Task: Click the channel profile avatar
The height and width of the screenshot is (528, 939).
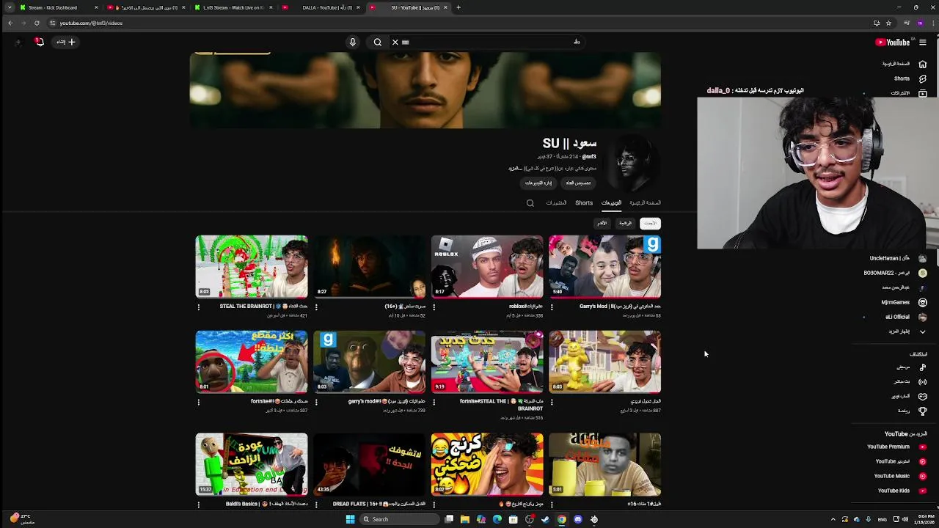Action: (631, 163)
